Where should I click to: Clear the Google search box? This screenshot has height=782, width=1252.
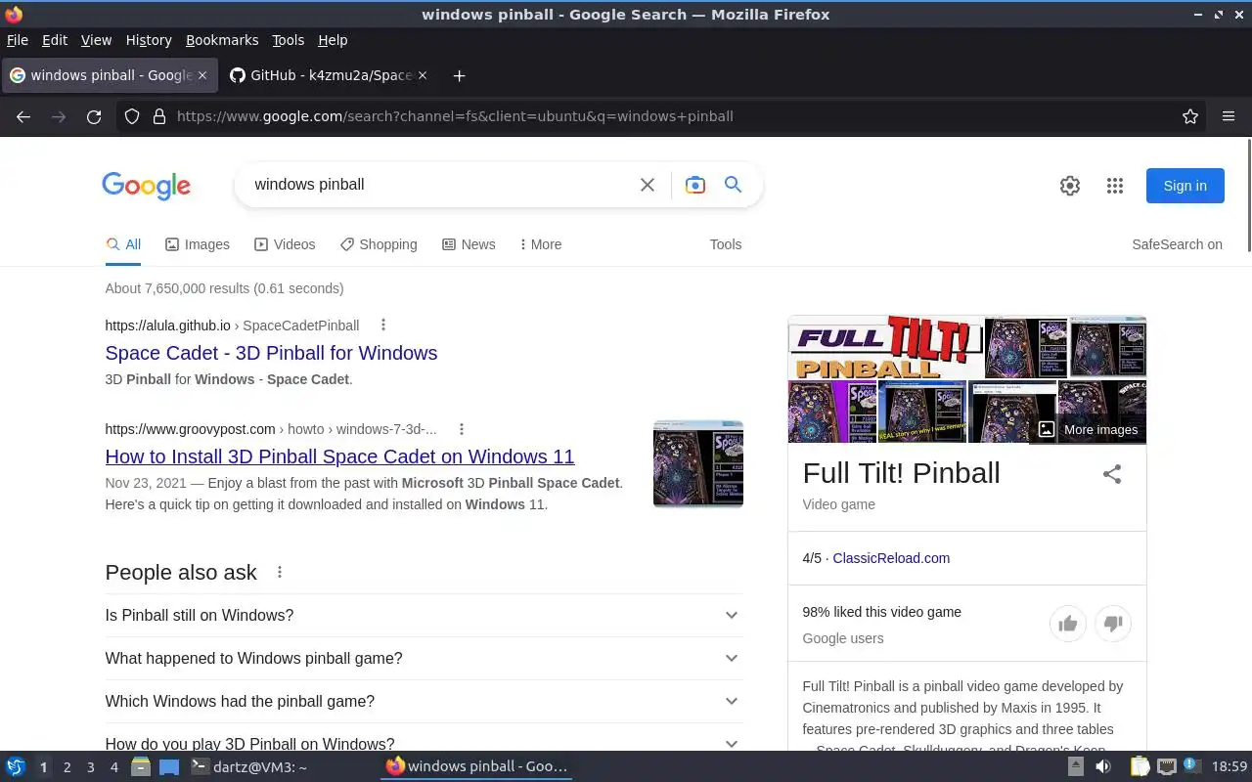click(648, 185)
